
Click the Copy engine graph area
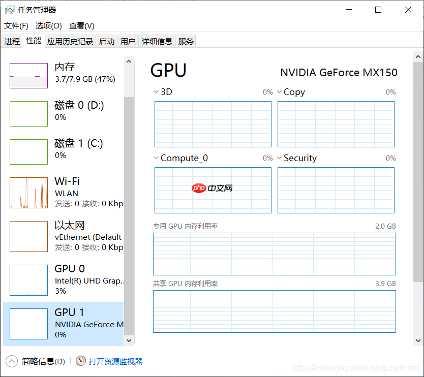coord(336,124)
